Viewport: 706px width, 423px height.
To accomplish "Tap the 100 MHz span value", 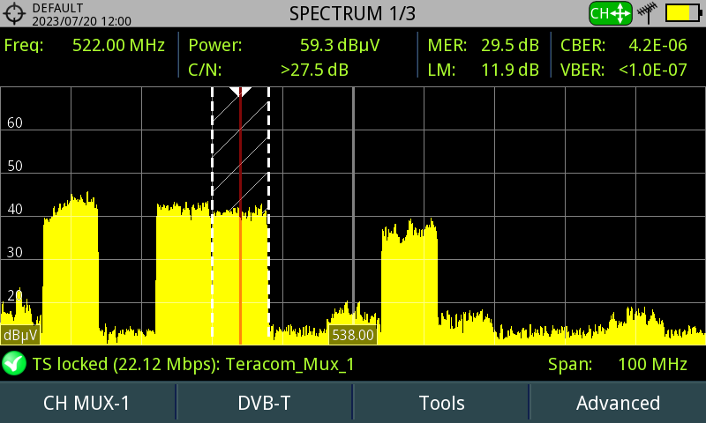I will (x=652, y=364).
